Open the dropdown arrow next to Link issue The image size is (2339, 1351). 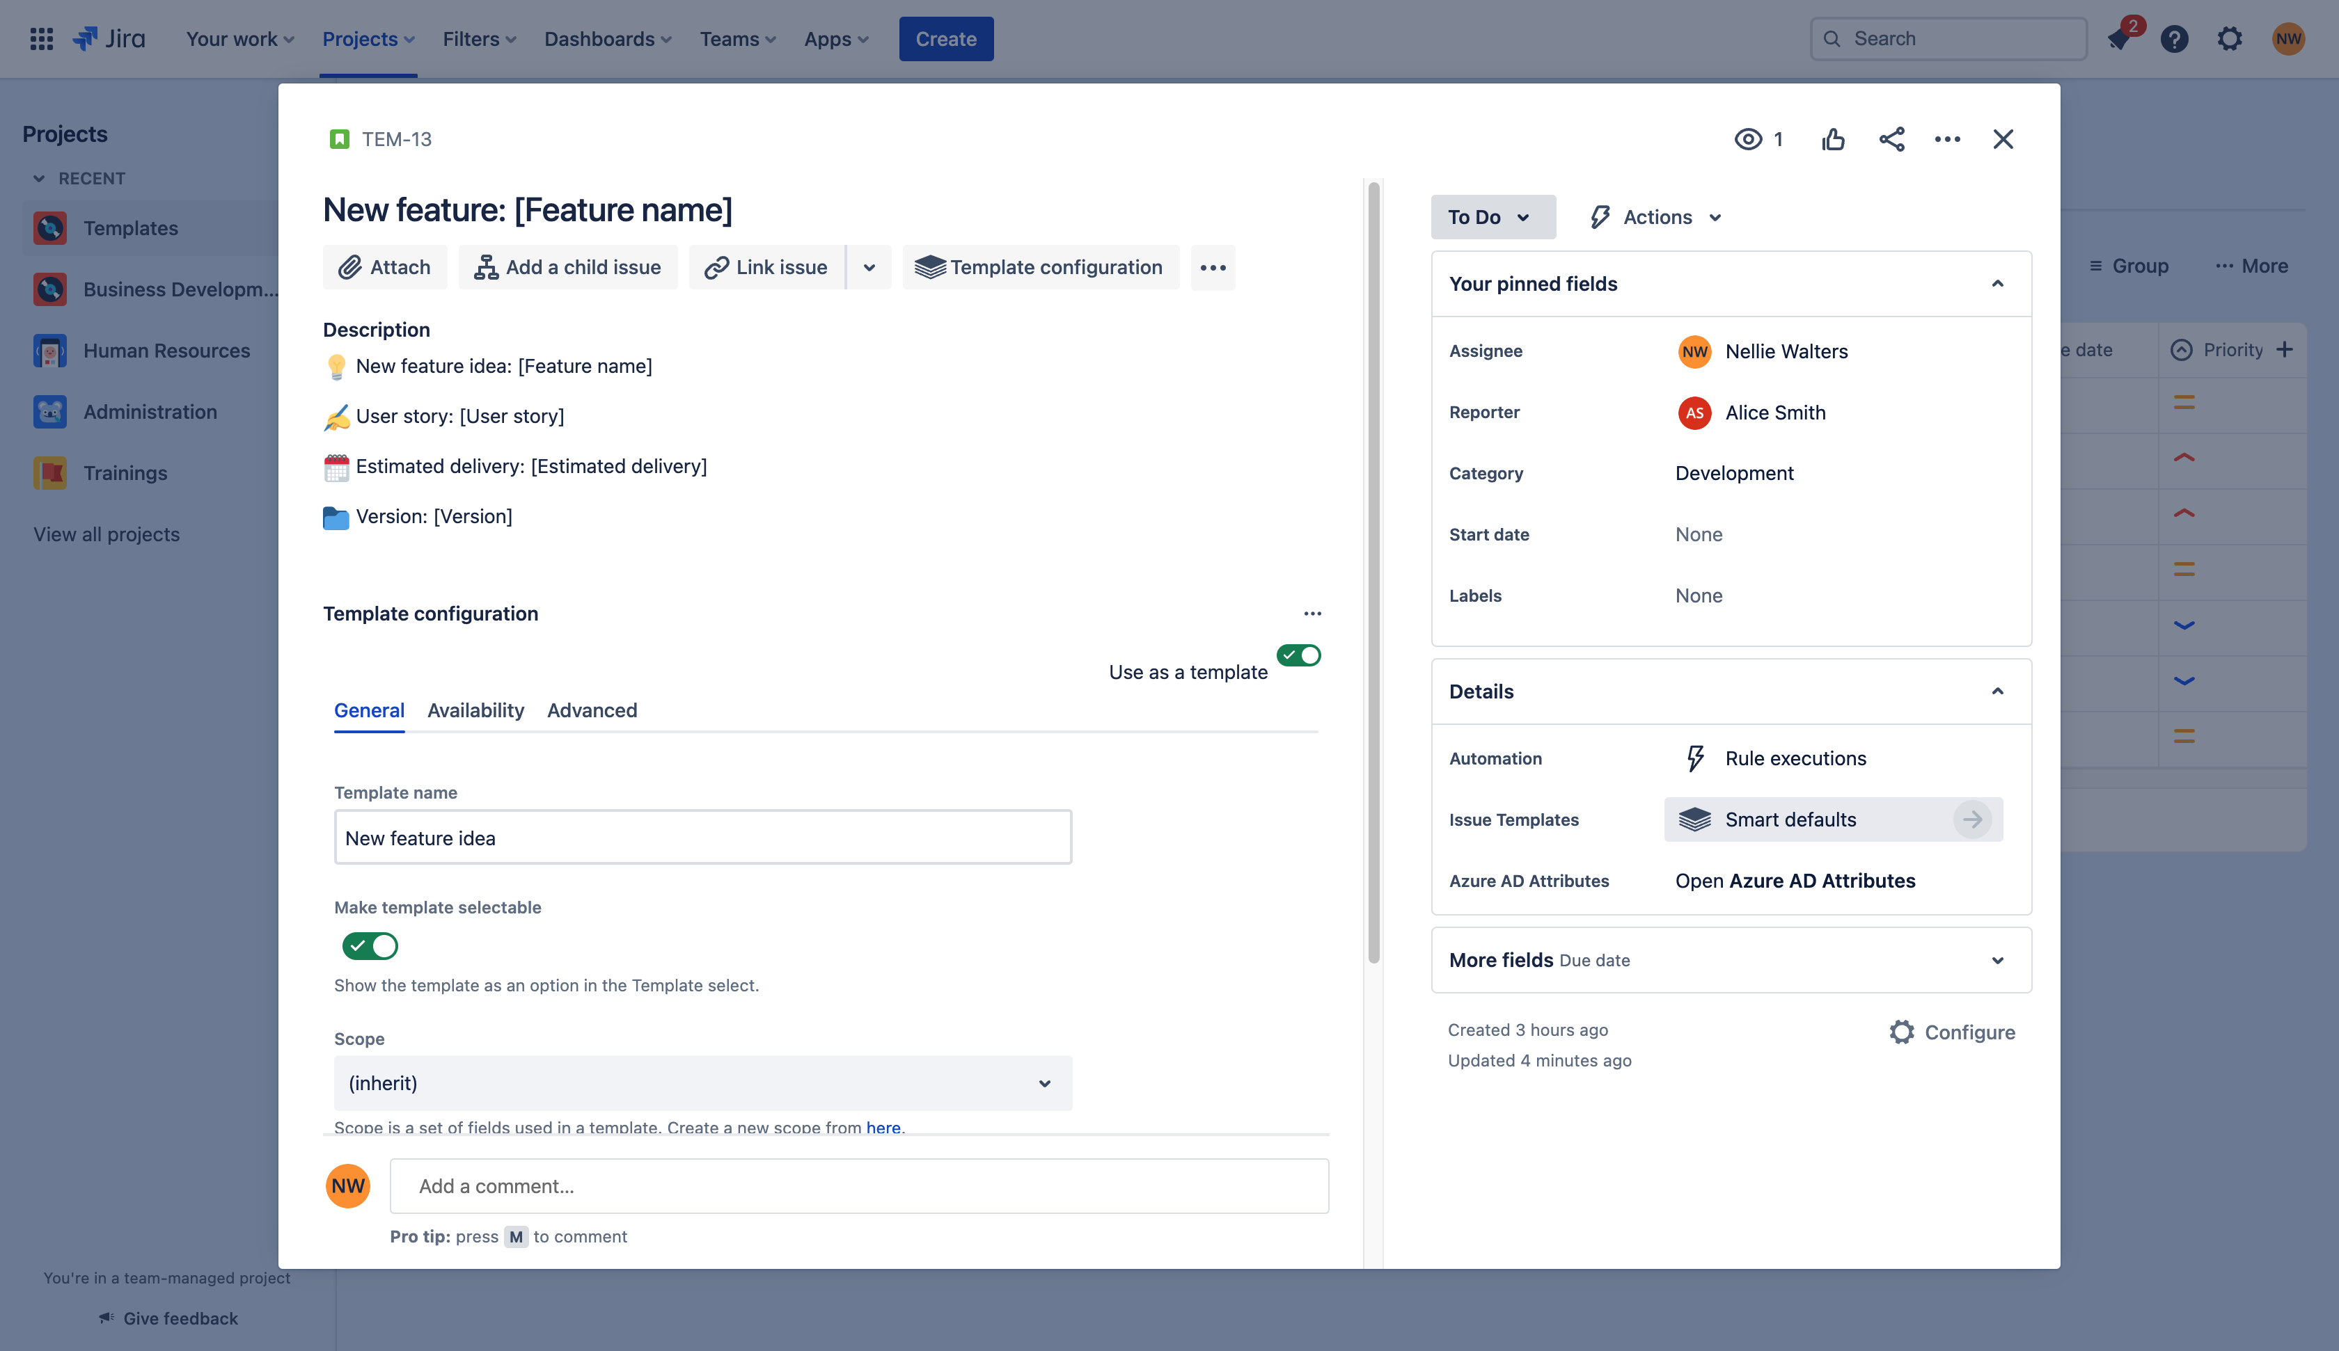pos(869,267)
